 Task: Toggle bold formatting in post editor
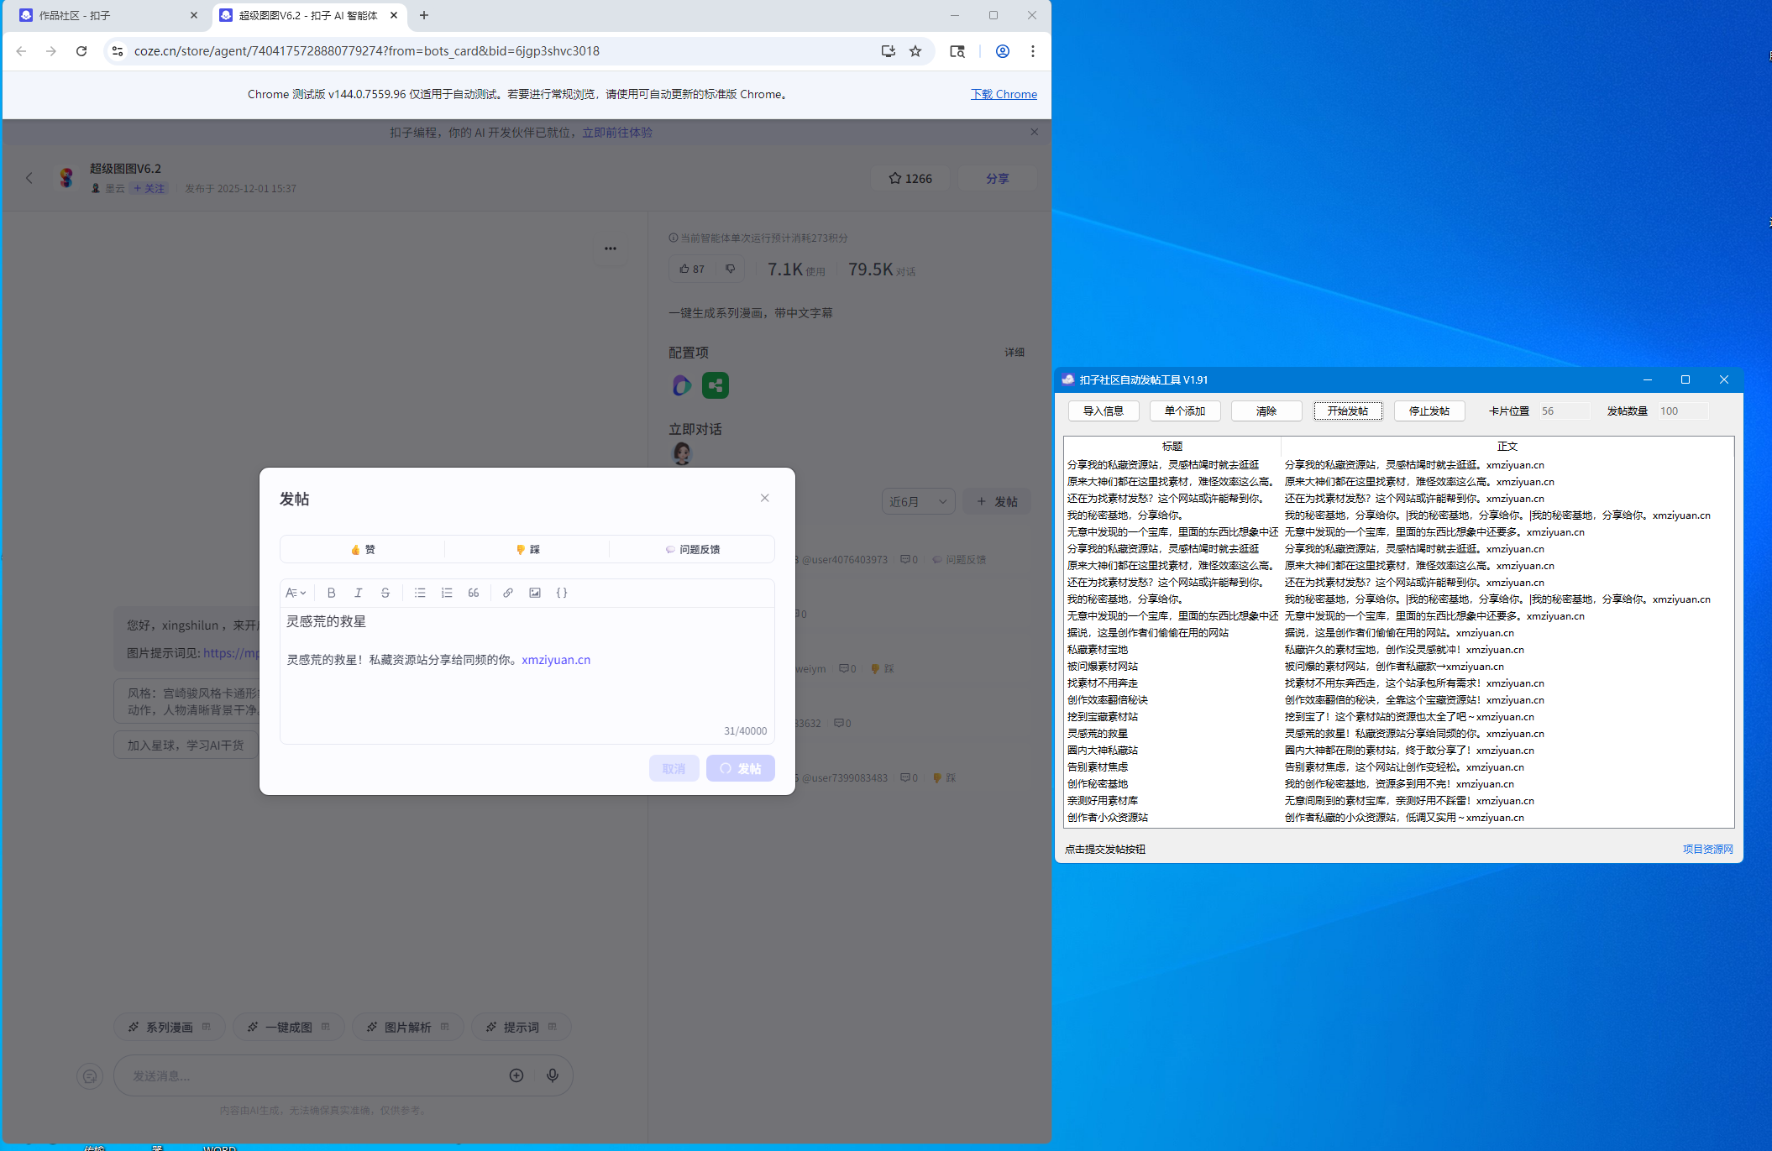click(x=332, y=593)
